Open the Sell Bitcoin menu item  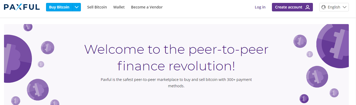point(97,7)
